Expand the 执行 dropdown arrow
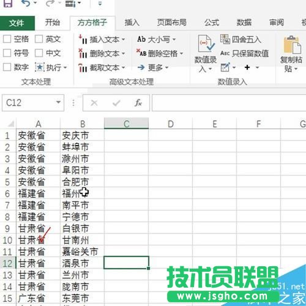The image size is (306, 306). (65, 67)
